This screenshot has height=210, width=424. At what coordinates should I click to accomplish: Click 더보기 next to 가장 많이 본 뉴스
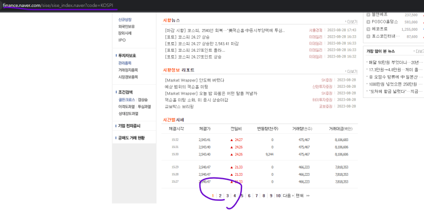click(419, 51)
